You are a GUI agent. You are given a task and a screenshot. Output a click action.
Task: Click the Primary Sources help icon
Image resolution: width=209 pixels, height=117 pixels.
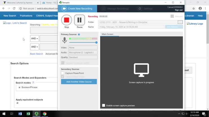[79, 34]
